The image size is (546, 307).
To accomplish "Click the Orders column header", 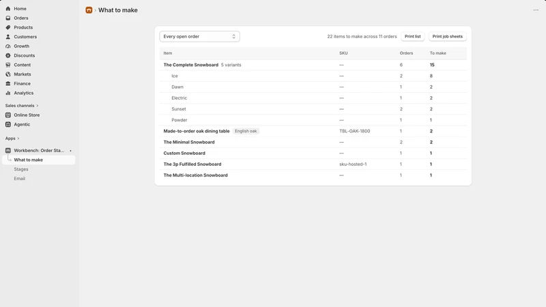I will [406, 53].
